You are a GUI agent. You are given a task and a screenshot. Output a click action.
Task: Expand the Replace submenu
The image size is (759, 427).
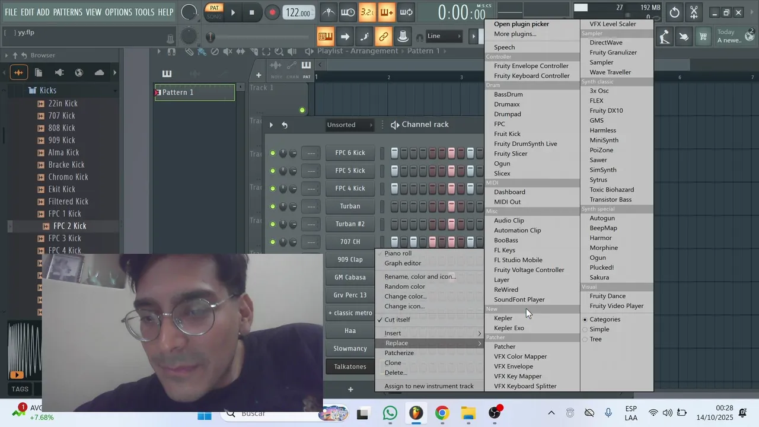429,343
